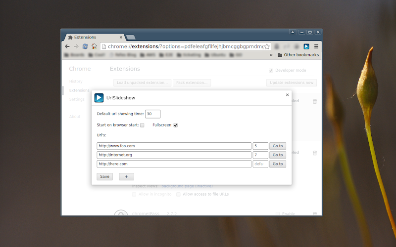Open the Other bookmarks folder
The height and width of the screenshot is (247, 396).
click(298, 55)
